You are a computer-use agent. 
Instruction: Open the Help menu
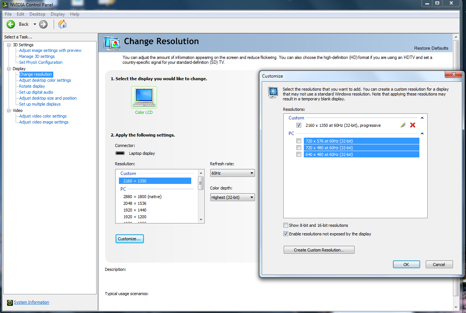click(x=75, y=14)
